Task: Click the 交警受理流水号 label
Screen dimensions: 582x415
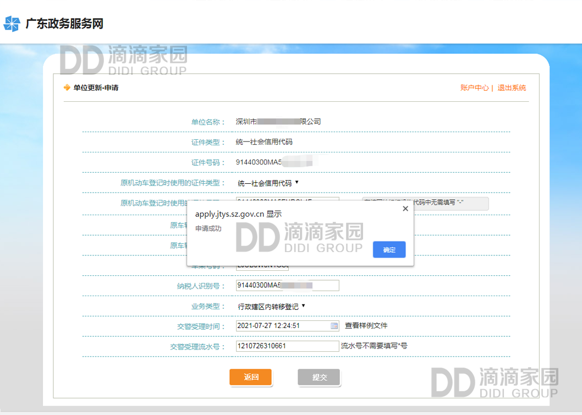Action: 197,347
